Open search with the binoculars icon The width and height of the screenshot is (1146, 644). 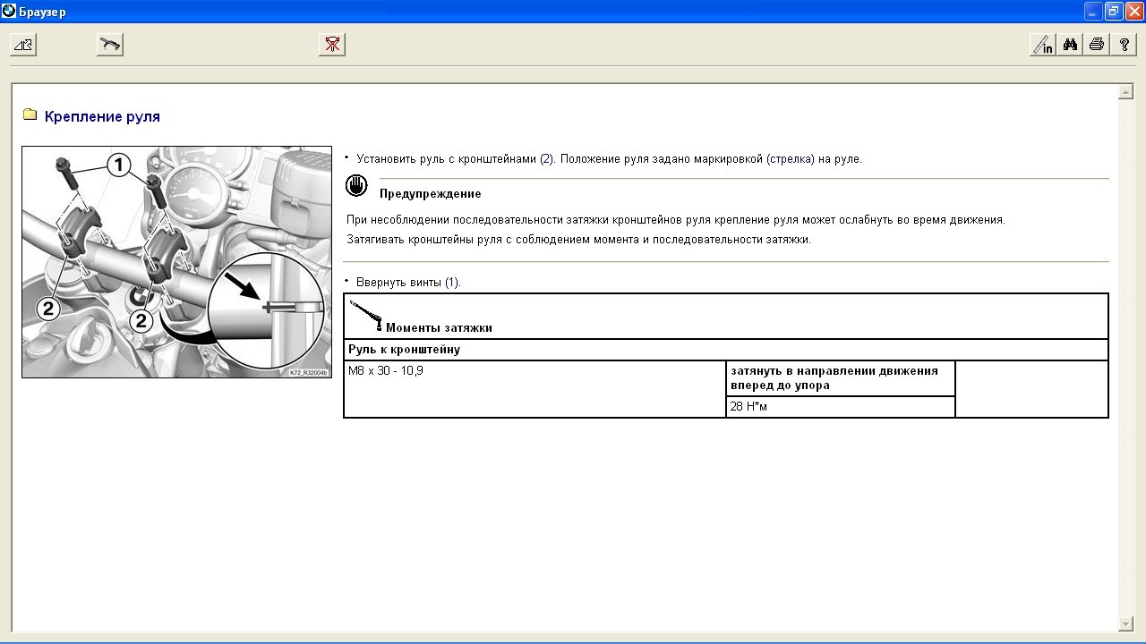(x=1070, y=45)
